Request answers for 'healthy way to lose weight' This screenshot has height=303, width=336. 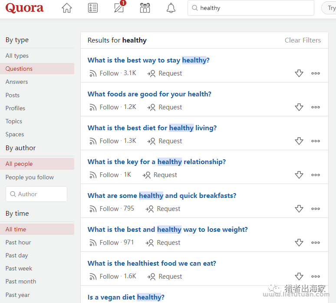(163, 243)
